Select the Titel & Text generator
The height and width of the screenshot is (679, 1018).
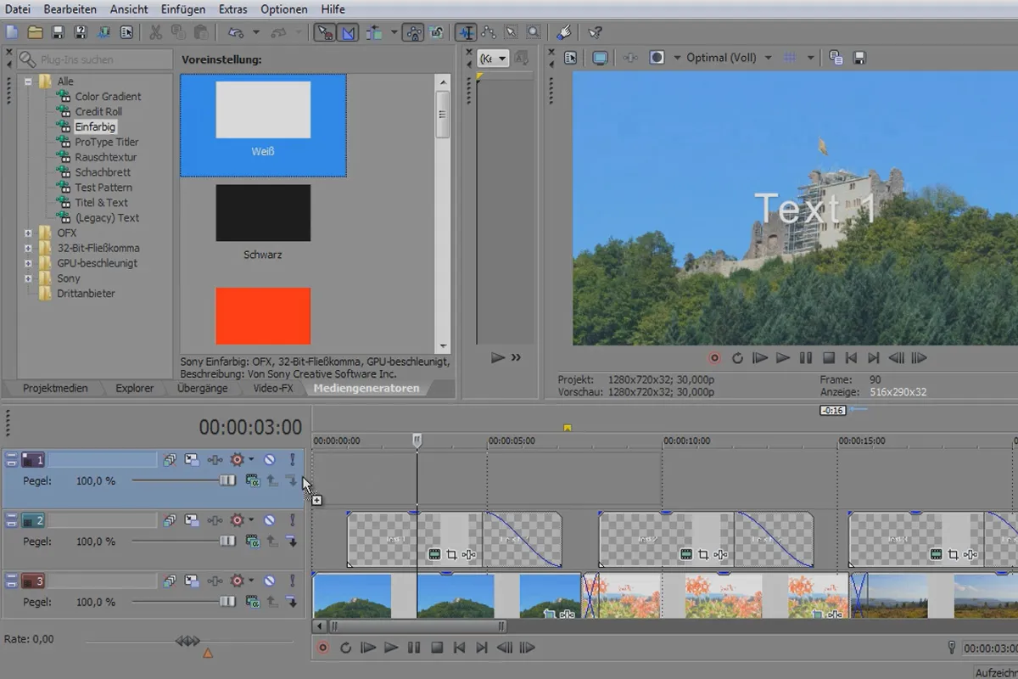[101, 203]
